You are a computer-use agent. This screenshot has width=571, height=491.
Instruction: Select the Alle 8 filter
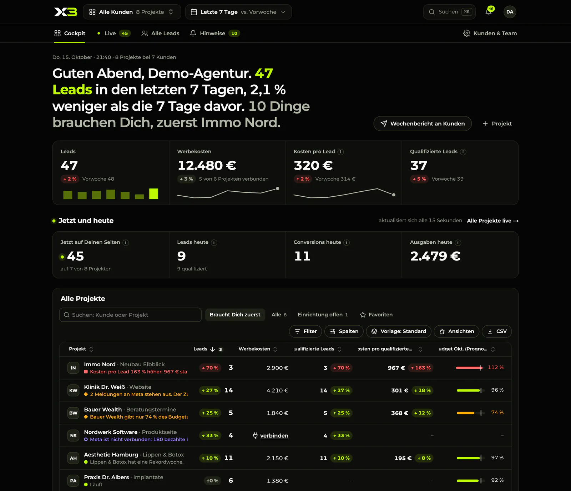click(x=279, y=315)
